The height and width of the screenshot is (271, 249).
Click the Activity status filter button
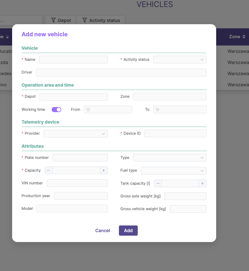[x=100, y=20]
